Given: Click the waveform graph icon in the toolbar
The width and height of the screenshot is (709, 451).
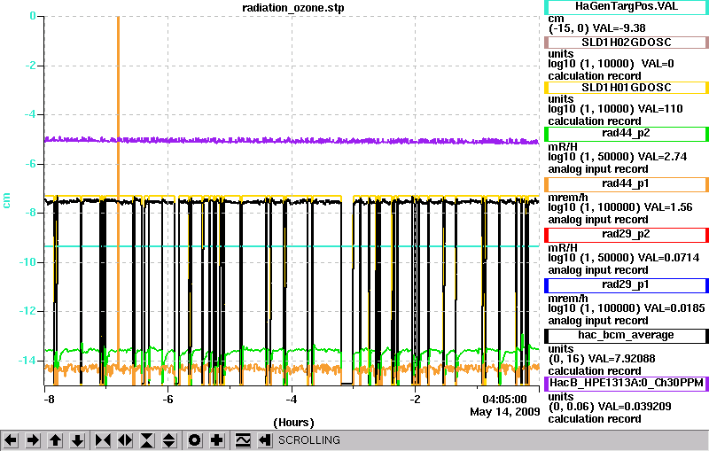Looking at the screenshot, I should (x=243, y=439).
